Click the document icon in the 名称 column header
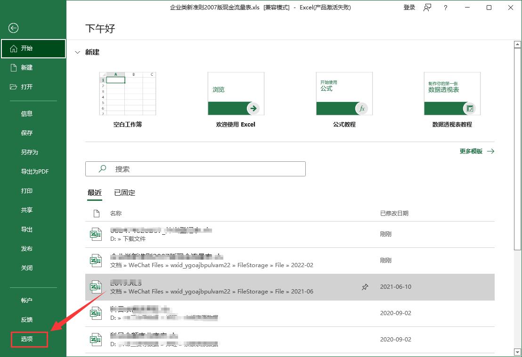Viewport: 522px width, 357px height. point(96,213)
